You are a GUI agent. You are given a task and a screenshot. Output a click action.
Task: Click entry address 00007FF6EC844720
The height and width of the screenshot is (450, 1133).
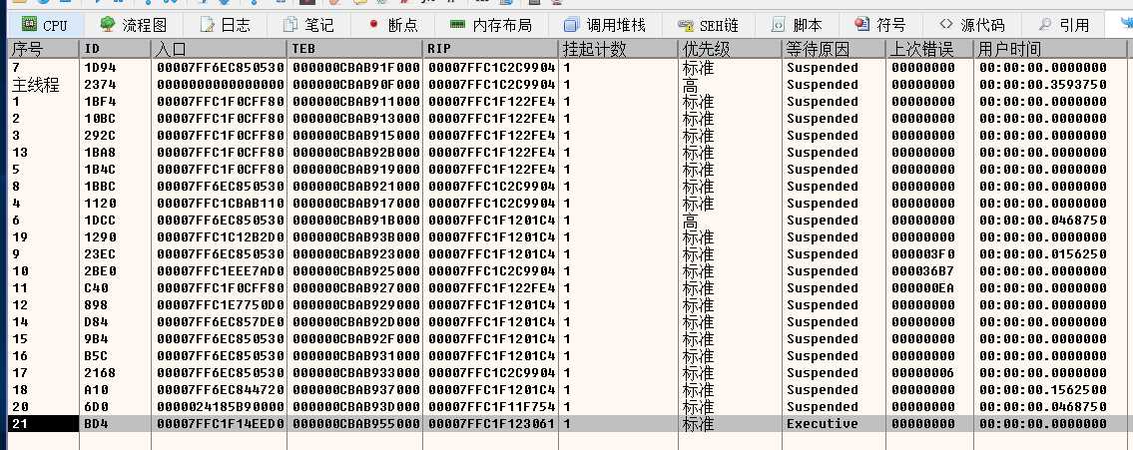pyautogui.click(x=221, y=390)
